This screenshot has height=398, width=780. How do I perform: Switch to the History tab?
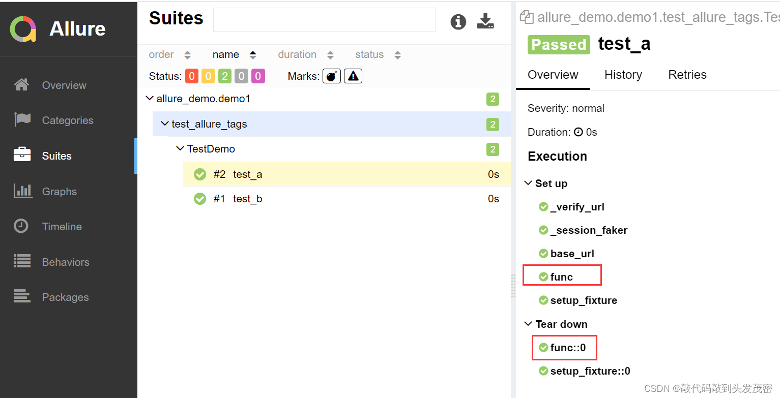(623, 75)
